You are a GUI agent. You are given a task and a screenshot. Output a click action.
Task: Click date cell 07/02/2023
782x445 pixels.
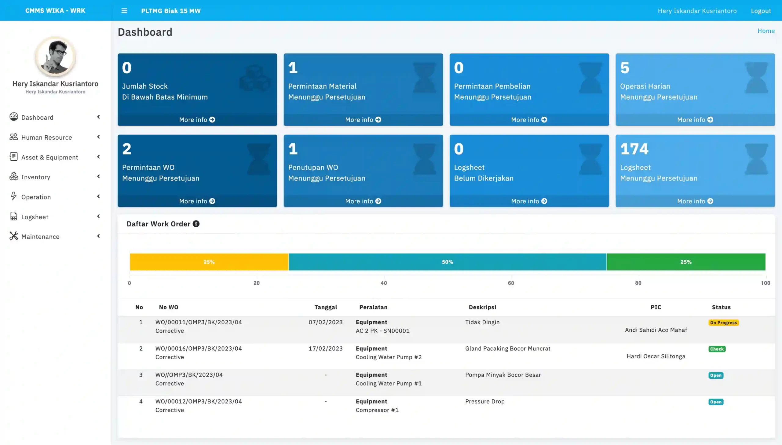pos(325,322)
